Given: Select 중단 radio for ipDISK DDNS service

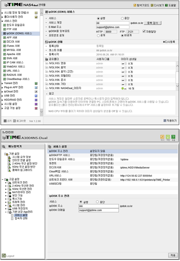Looking at the screenshot, I should [122, 18].
